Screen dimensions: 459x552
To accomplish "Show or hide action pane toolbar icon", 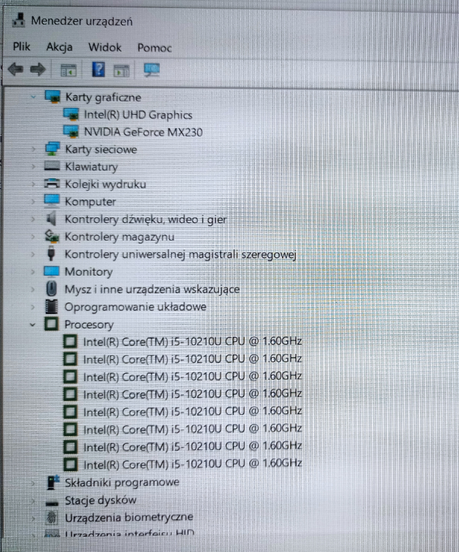I will tap(121, 71).
